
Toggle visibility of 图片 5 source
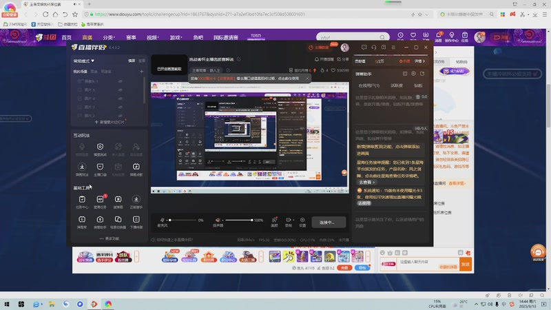[120, 90]
